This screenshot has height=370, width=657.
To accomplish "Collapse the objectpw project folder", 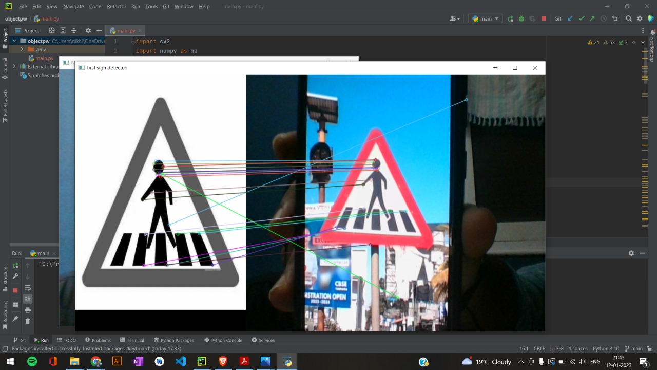I will click(14, 41).
